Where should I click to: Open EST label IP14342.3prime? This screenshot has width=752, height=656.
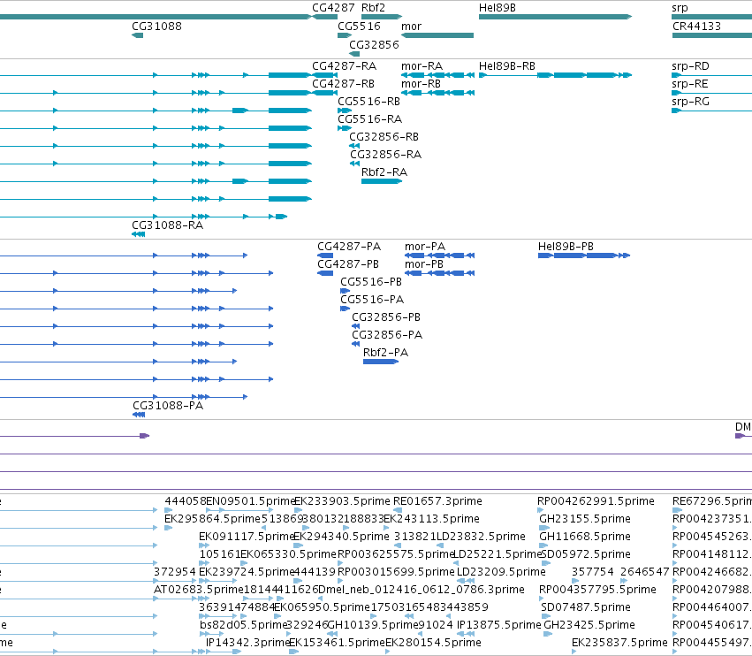247,643
